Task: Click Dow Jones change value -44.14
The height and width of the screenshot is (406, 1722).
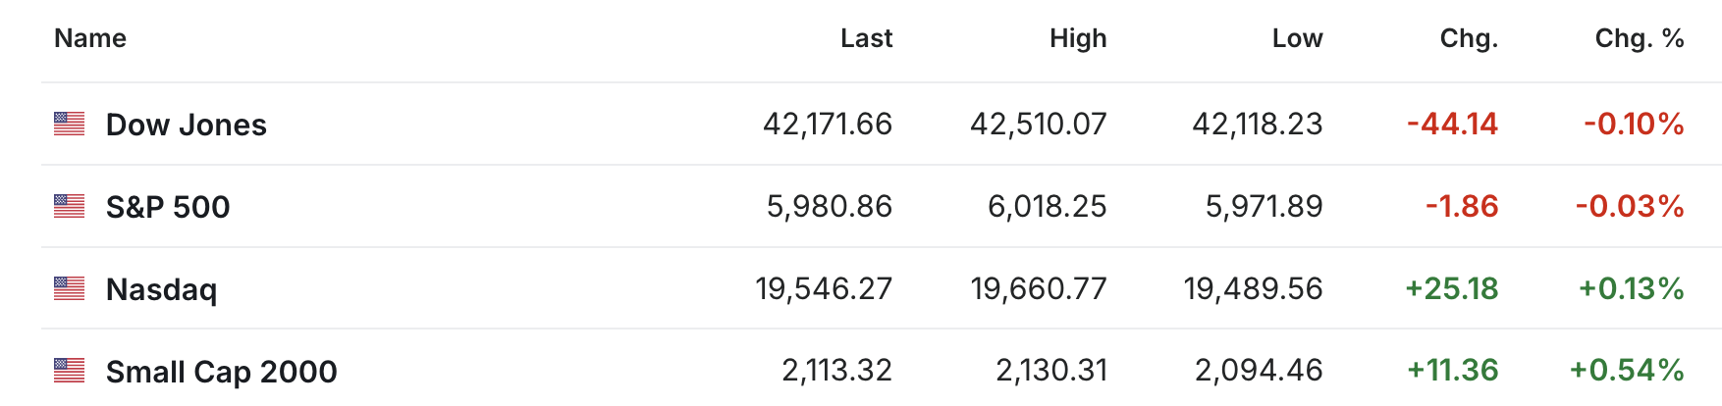Action: (x=1452, y=125)
